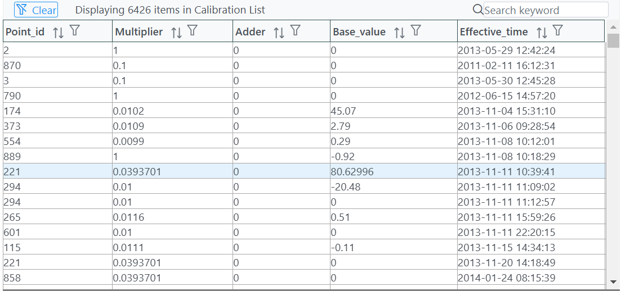Image resolution: width=621 pixels, height=291 pixels.
Task: Select row with Multiplier 0.0116
Action: 304,217
